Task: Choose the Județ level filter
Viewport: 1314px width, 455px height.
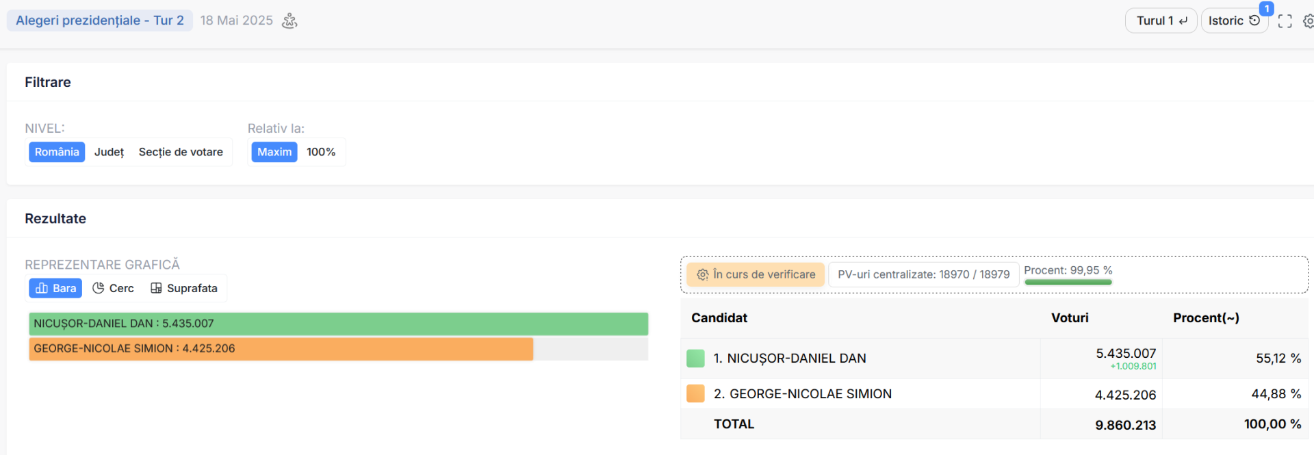Action: 109,152
